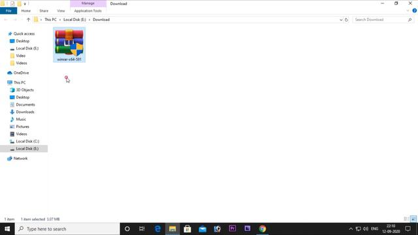The image size is (418, 235).
Task: Click Download in address breadcrumb
Action: click(x=101, y=20)
